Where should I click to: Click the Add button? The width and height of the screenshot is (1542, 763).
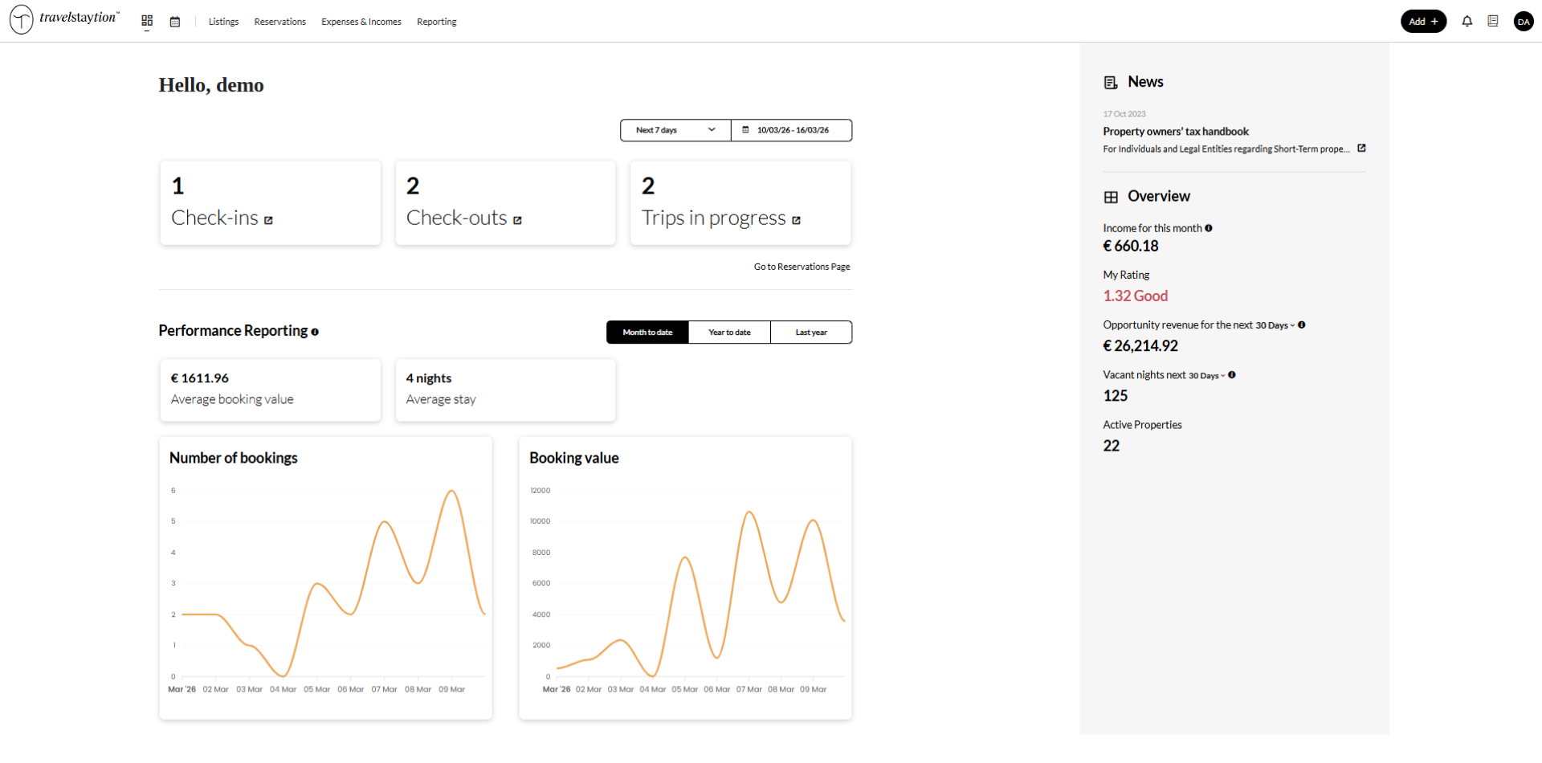pyautogui.click(x=1423, y=22)
